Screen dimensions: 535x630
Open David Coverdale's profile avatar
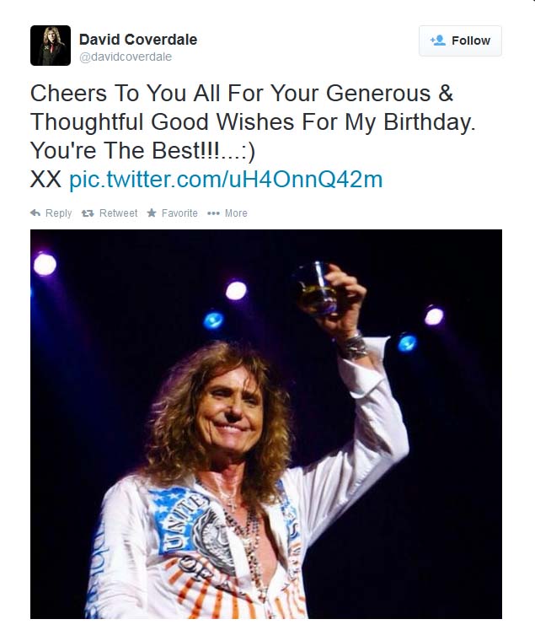tap(51, 46)
